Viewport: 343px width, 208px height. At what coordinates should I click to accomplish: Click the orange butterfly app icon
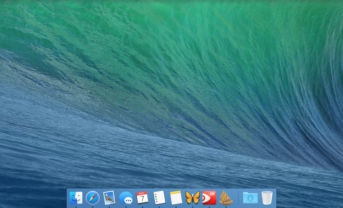[x=192, y=198]
